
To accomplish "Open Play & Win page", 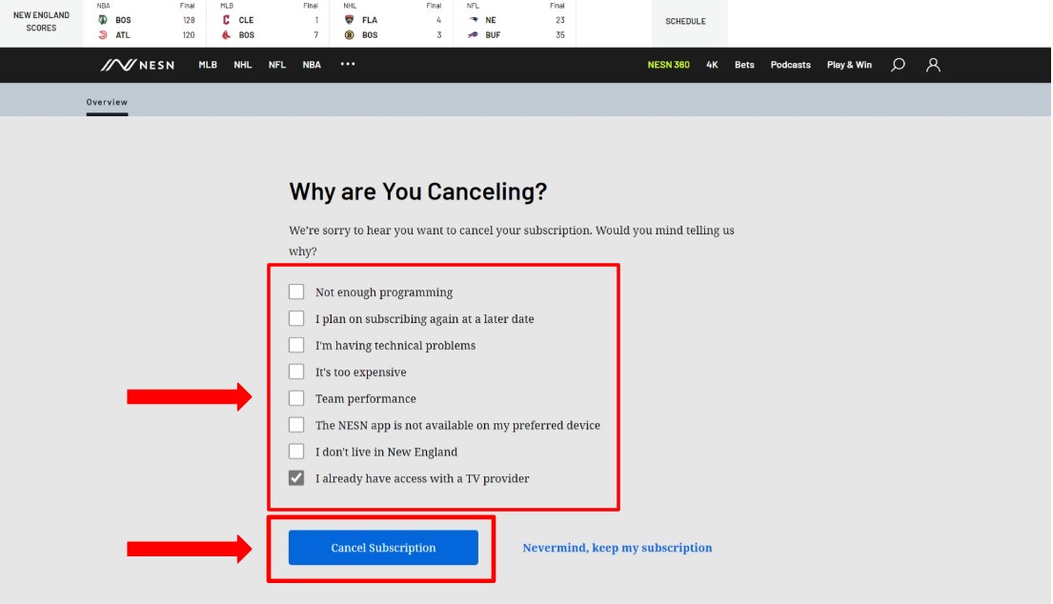I will [849, 65].
